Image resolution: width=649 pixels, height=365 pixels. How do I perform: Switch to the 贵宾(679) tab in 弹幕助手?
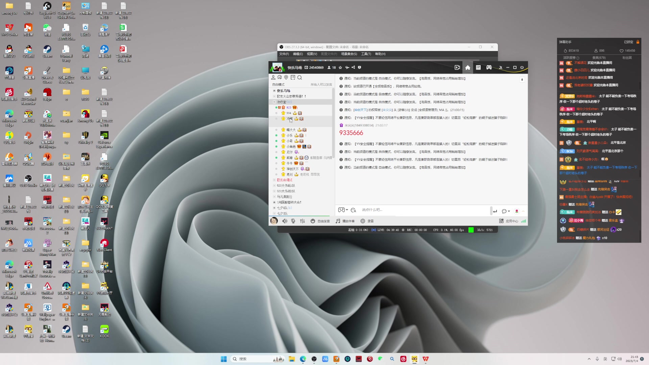599,58
